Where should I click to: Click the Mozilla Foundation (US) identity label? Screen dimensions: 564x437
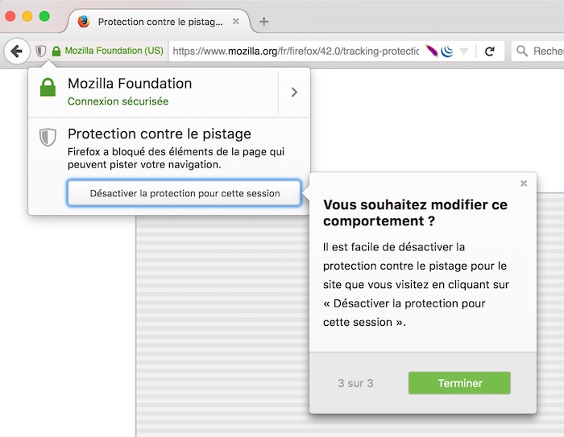pos(114,51)
